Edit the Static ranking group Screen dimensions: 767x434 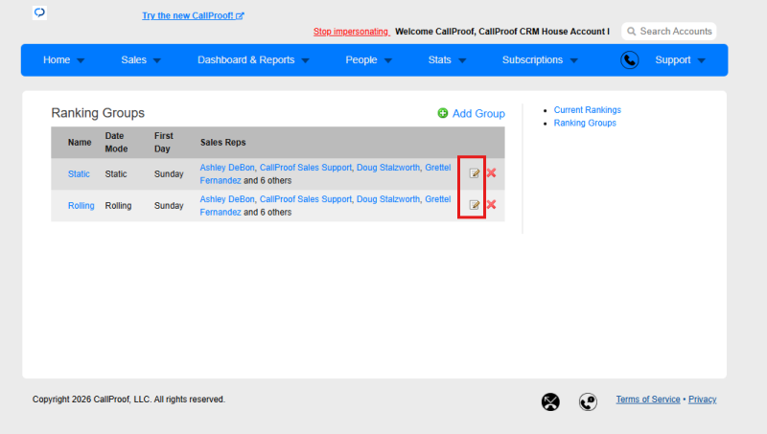coord(474,173)
